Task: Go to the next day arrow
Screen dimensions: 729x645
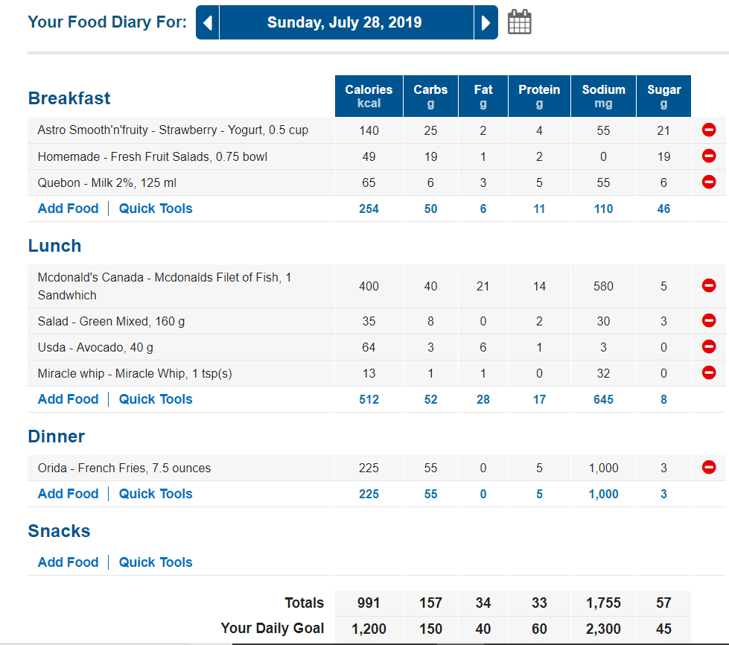Action: (486, 23)
